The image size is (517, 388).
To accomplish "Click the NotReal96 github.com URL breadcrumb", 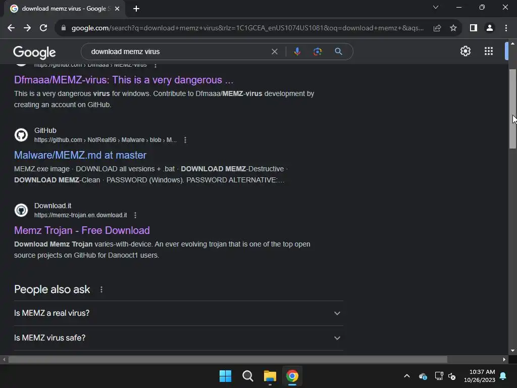I will [106, 140].
